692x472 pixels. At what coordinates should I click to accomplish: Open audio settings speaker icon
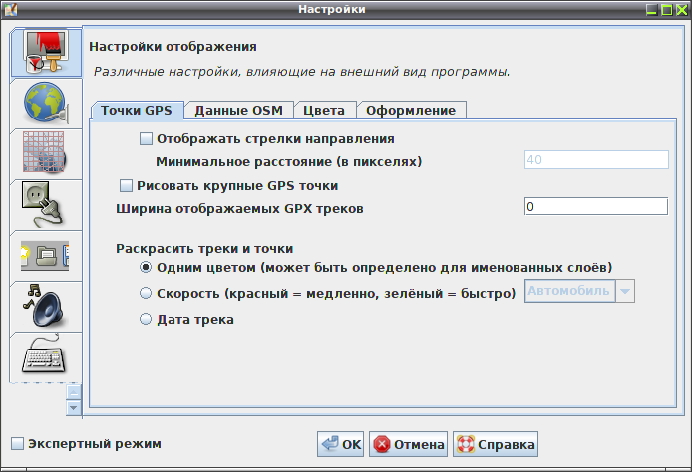pos(46,307)
